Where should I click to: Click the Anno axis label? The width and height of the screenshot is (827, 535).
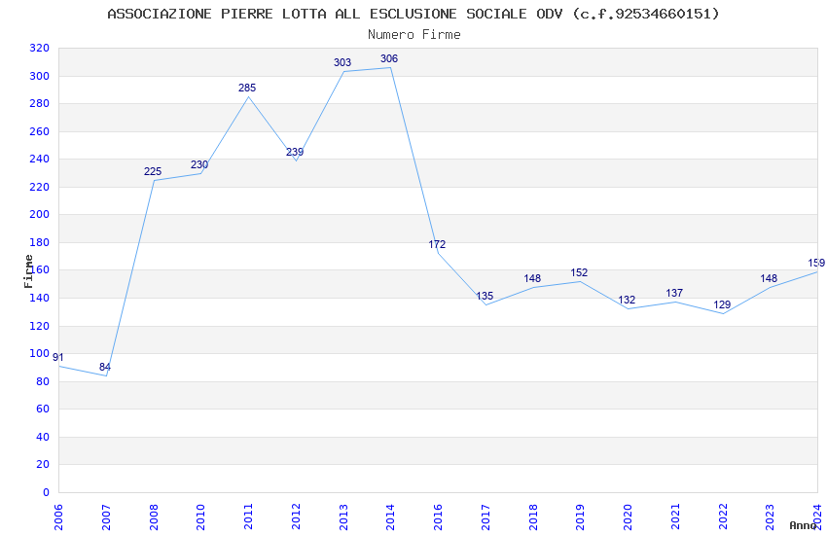803,525
